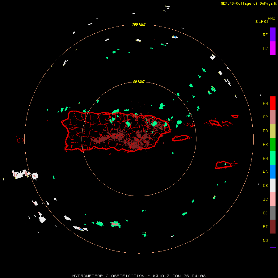Click the UK legend label
The image size is (278, 278).
pyautogui.click(x=265, y=48)
